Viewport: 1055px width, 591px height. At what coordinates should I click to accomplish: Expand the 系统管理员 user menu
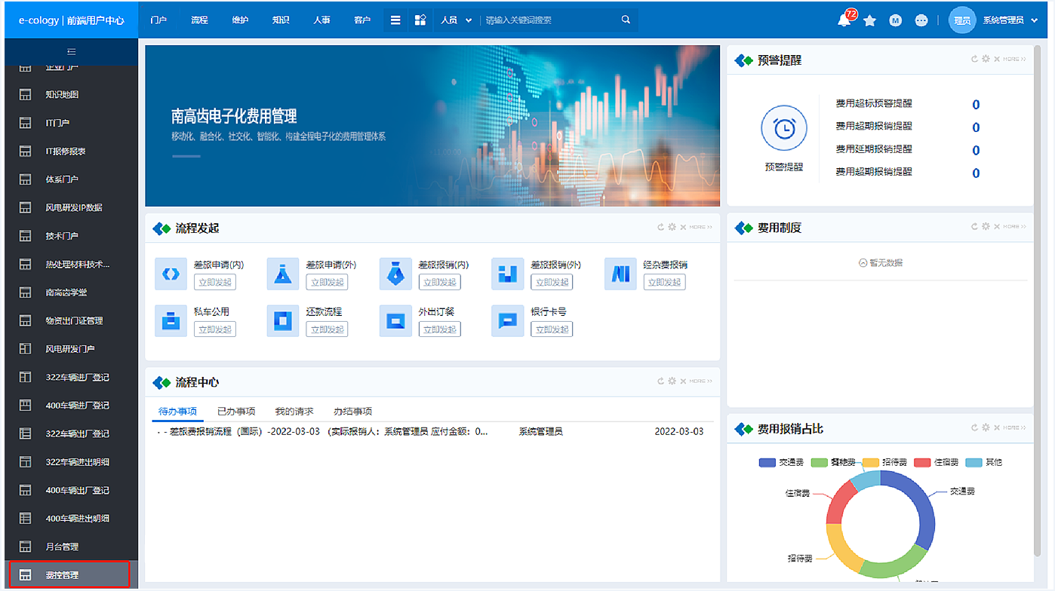pos(1011,20)
